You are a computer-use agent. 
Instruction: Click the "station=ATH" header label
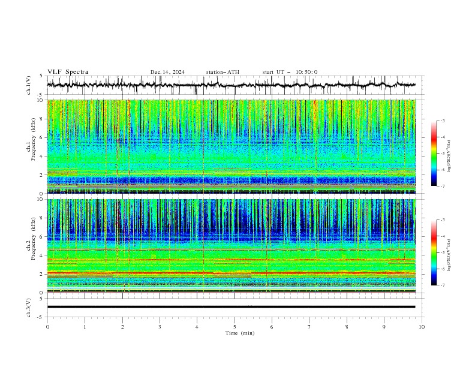point(223,72)
